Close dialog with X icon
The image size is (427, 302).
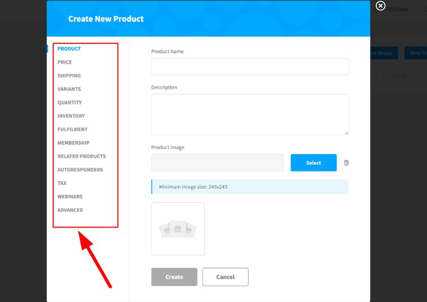click(x=381, y=6)
